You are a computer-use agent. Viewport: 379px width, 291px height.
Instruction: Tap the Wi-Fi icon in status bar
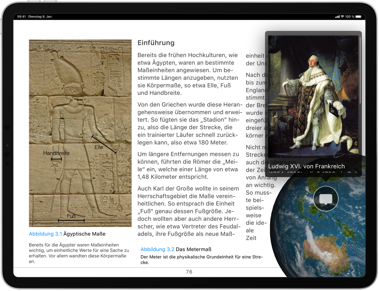tap(342, 17)
